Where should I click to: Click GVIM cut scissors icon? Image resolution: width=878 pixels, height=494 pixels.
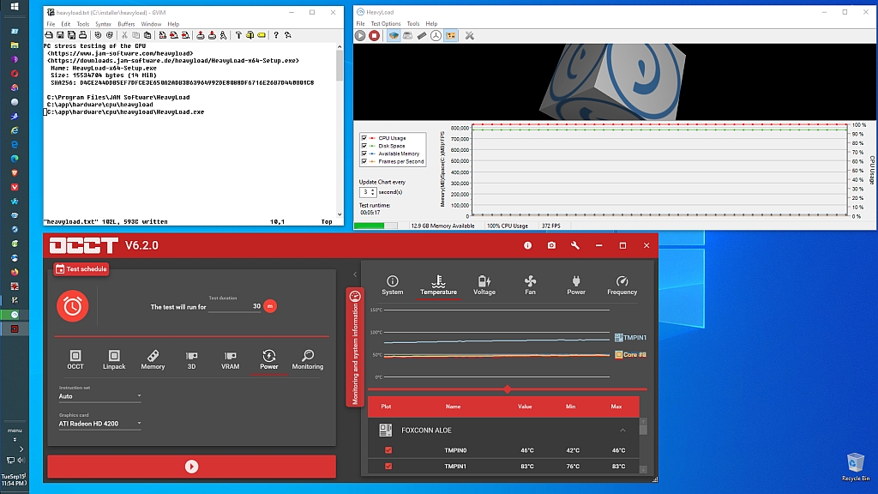tap(125, 35)
